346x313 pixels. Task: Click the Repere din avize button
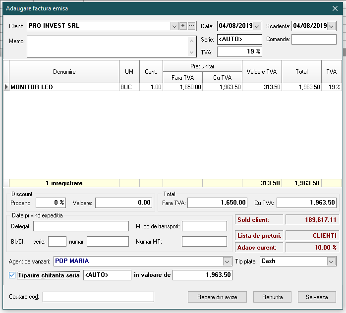coord(218,297)
